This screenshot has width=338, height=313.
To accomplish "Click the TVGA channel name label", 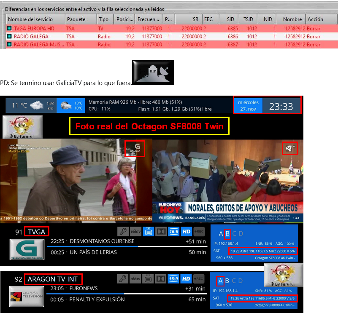I will 36,232.
